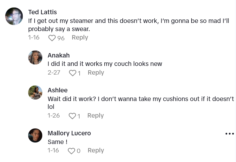Reply to Mallory Lucero's comment
Screen dimensions: 236x162
(96, 150)
